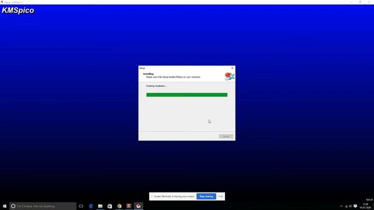The image size is (374, 210).
Task: Click the KMSpico title text on the background
Action: coord(18,10)
